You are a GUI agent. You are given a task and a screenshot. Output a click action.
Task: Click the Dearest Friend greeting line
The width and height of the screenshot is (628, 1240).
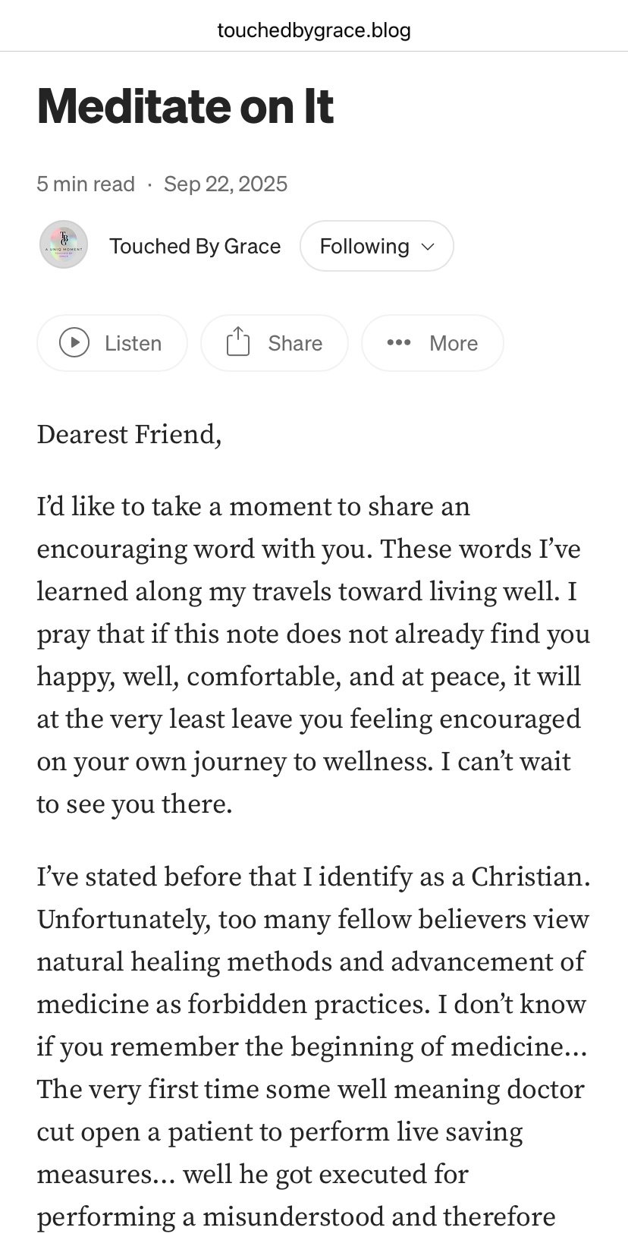pyautogui.click(x=129, y=435)
